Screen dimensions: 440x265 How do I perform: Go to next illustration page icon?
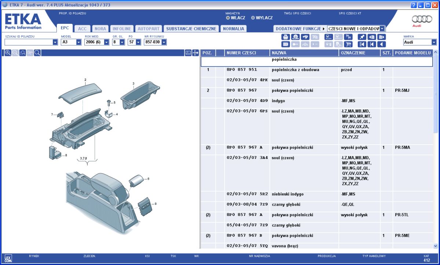(x=382, y=37)
